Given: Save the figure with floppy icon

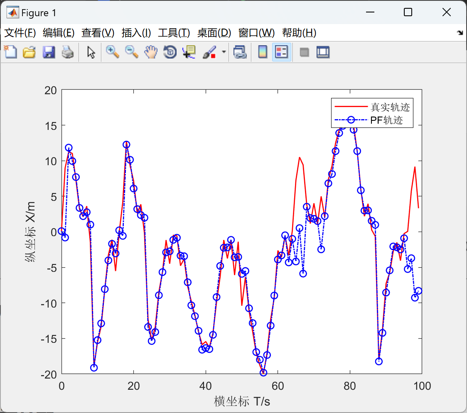Looking at the screenshot, I should (x=49, y=52).
